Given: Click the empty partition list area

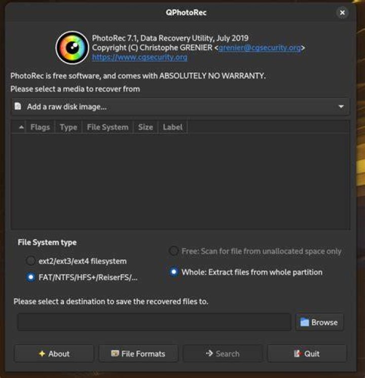Looking at the screenshot, I should (180, 181).
